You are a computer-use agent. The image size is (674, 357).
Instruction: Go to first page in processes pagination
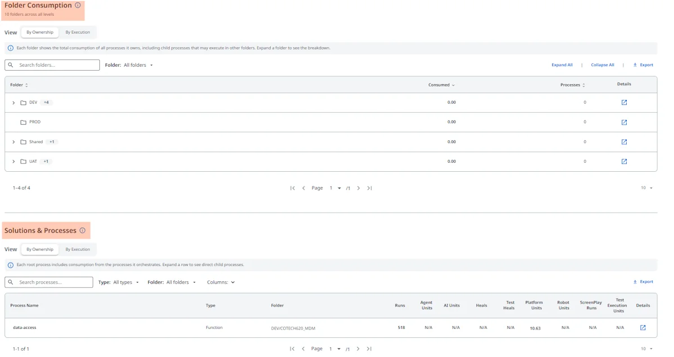[293, 349]
